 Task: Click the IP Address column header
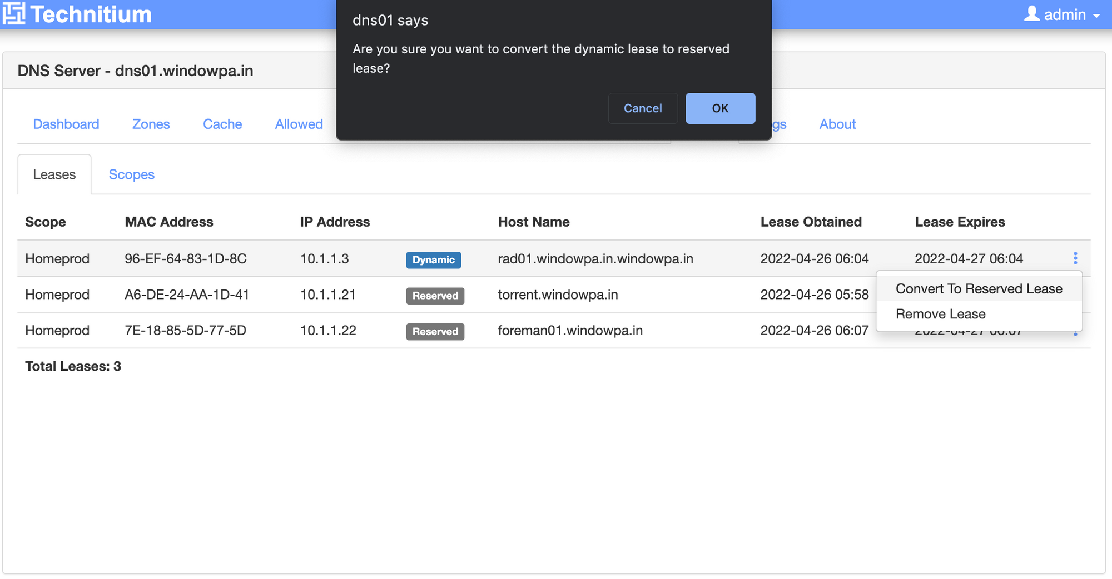tap(335, 222)
